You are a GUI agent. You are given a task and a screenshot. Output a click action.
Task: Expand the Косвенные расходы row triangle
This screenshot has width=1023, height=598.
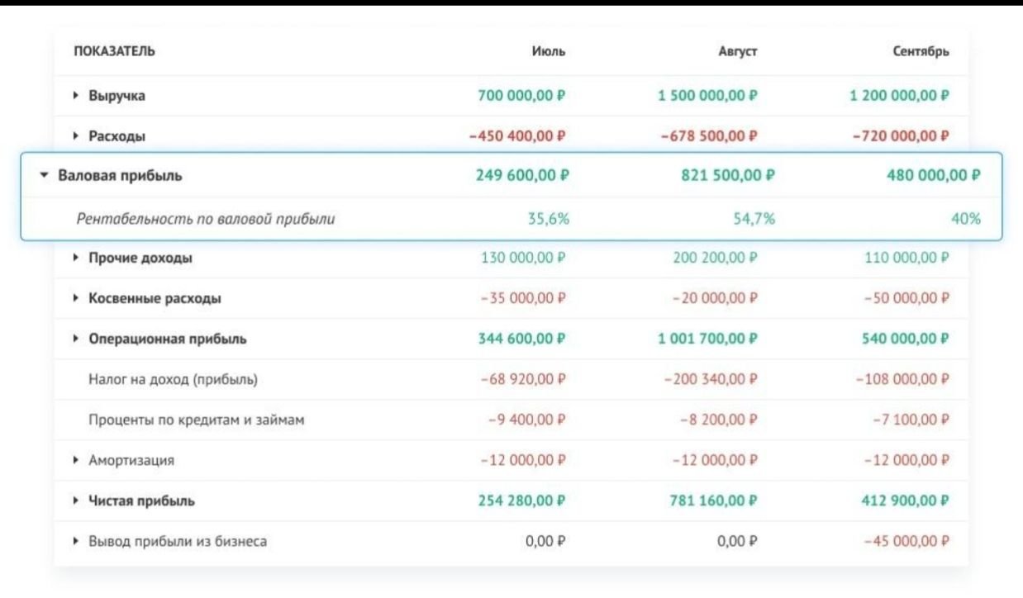point(77,298)
